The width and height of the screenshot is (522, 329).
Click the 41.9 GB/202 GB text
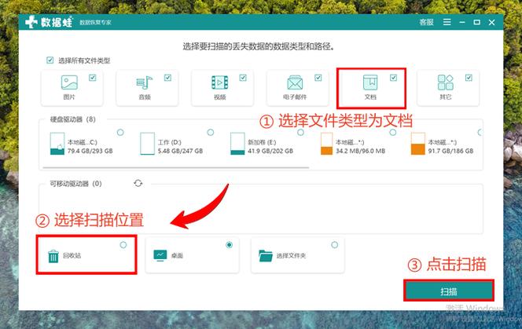pyautogui.click(x=270, y=151)
